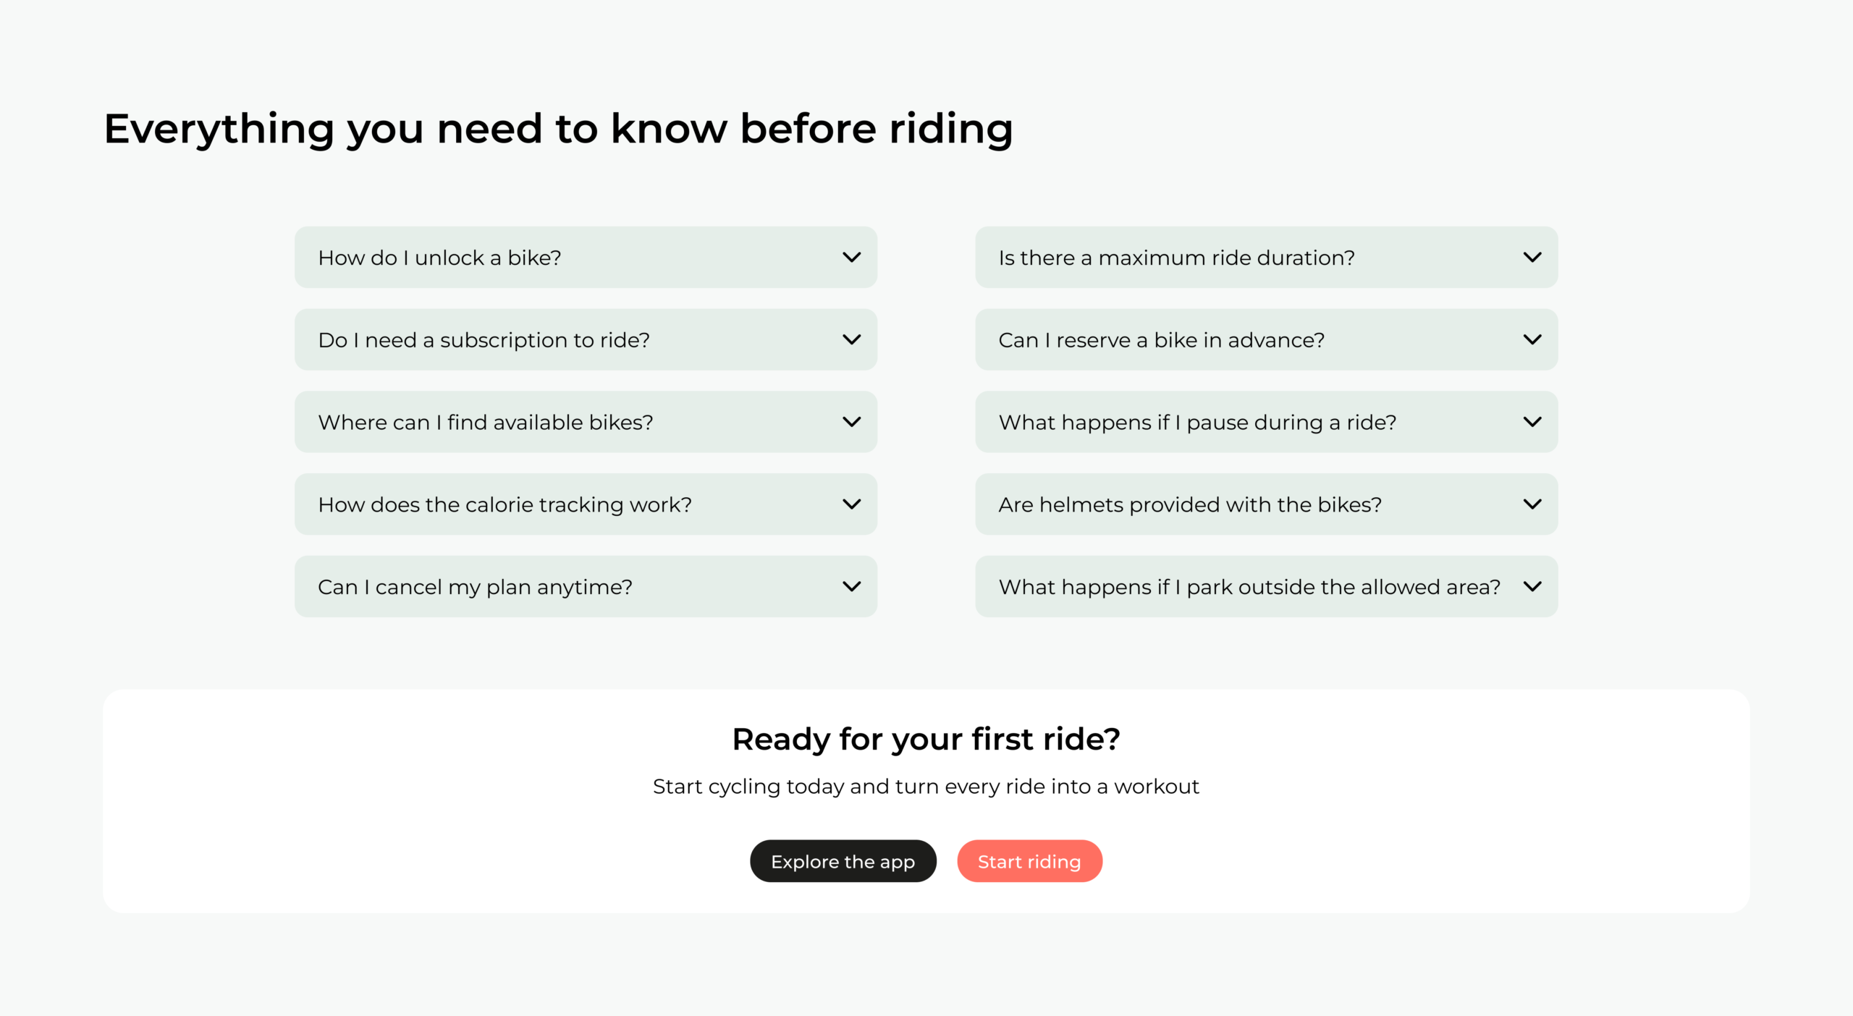Click chevron icon for reserve a bike question
Image resolution: width=1853 pixels, height=1016 pixels.
coord(1532,340)
